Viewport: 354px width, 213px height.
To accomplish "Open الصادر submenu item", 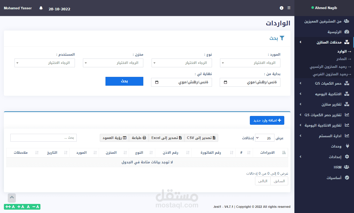I will pyautogui.click(x=344, y=59).
